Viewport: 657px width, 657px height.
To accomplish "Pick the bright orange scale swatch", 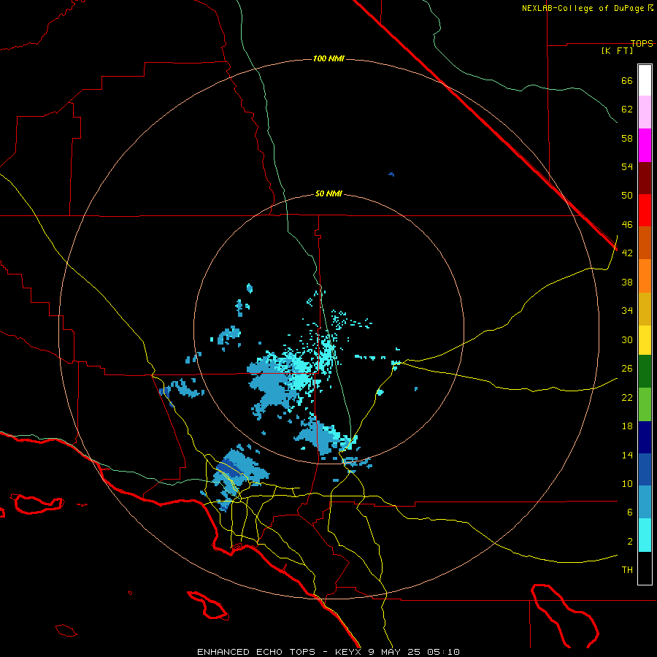I will [x=645, y=275].
